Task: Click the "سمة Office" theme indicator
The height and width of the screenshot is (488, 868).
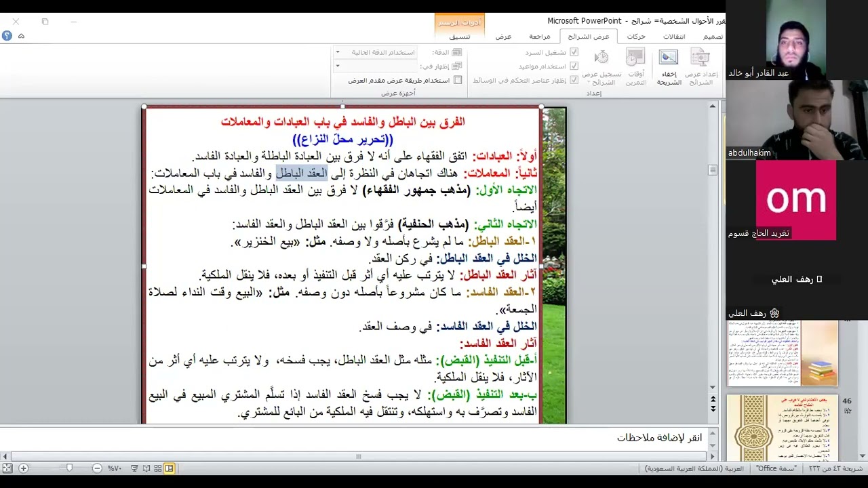Action: (x=776, y=468)
